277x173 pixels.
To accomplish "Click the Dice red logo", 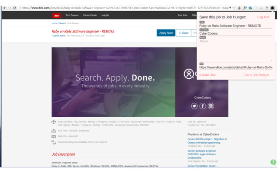I will [57, 16].
